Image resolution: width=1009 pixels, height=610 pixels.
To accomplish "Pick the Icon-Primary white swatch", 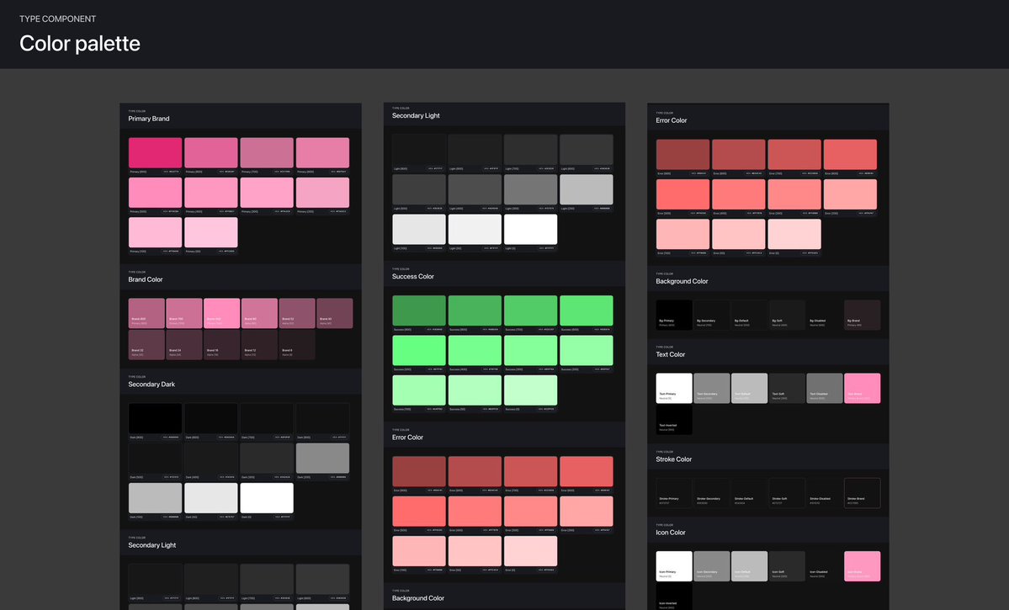I will (x=674, y=566).
